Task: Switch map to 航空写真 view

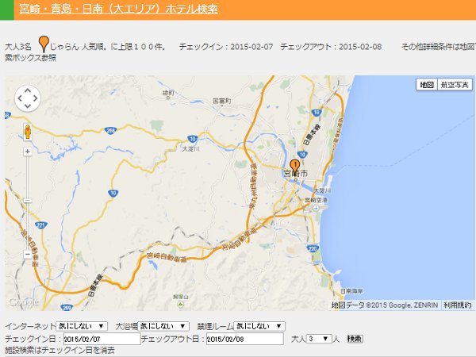Action: 455,84
